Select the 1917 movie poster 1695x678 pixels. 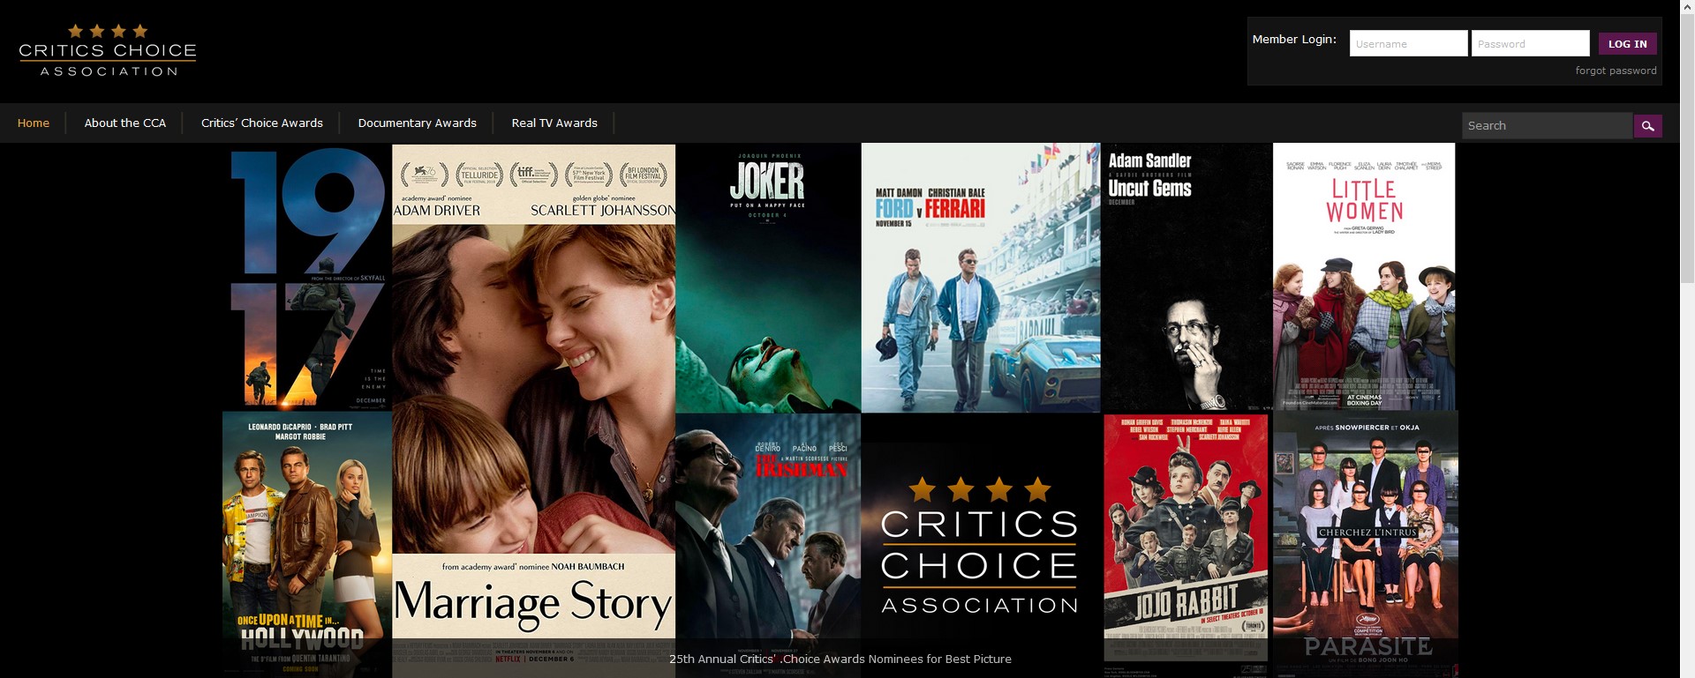coord(307,277)
